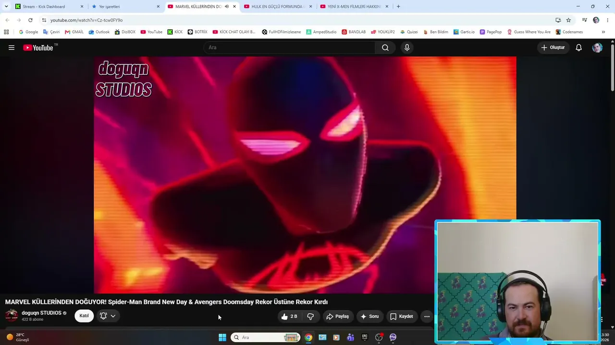Switch to Yer işaretleri tab
The image size is (615, 345).
[x=125, y=7]
